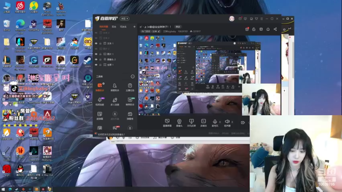
Task: Add a screen capture source from bottom toolbar
Action: point(167,123)
